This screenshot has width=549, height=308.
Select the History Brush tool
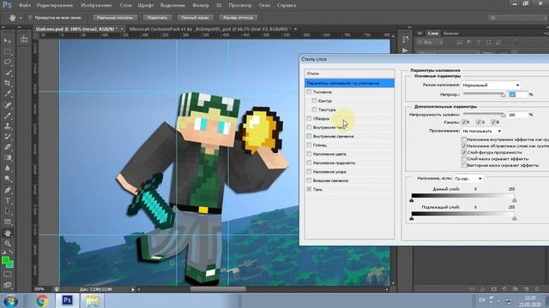pyautogui.click(x=8, y=137)
